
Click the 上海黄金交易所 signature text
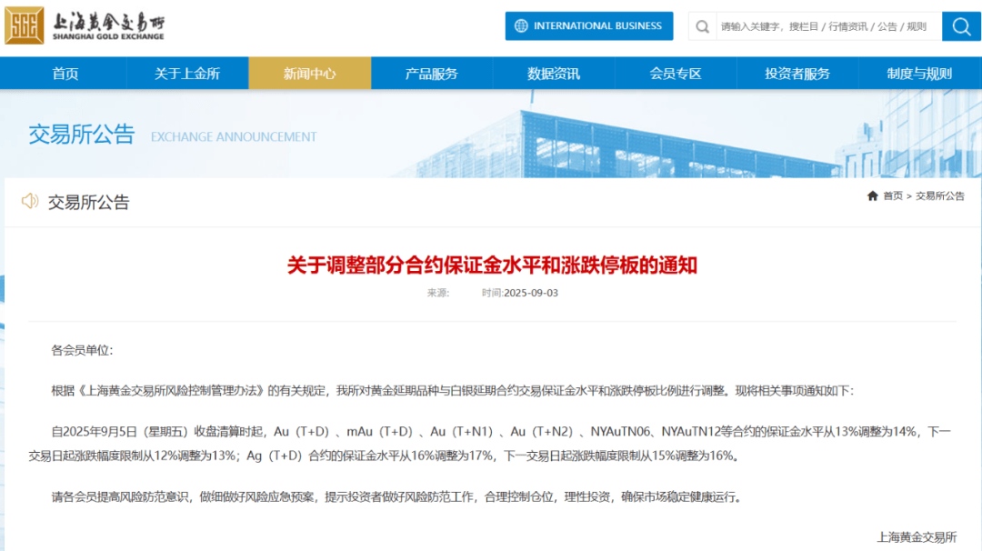pyautogui.click(x=917, y=536)
